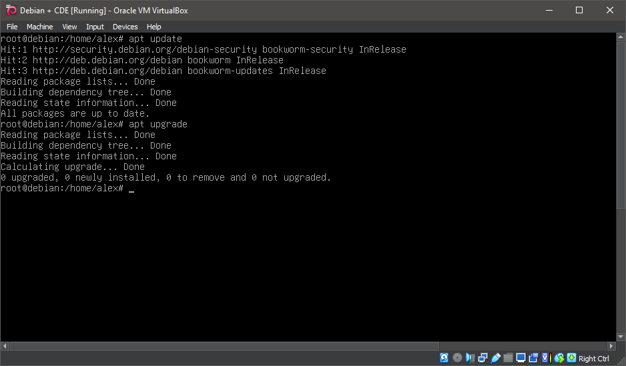Click the horizontal scrollbar right arrow
626x366 pixels.
pos(611,347)
